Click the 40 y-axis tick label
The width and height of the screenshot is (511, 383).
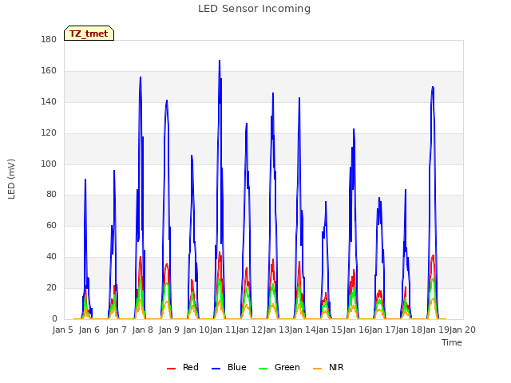coord(51,257)
